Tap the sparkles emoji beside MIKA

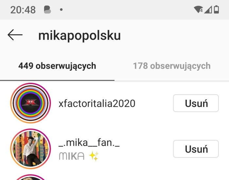[x=94, y=156]
